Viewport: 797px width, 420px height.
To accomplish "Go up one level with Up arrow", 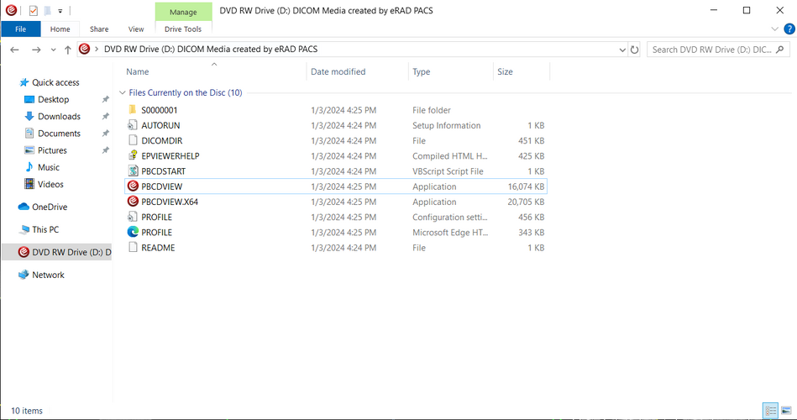I will (x=67, y=50).
